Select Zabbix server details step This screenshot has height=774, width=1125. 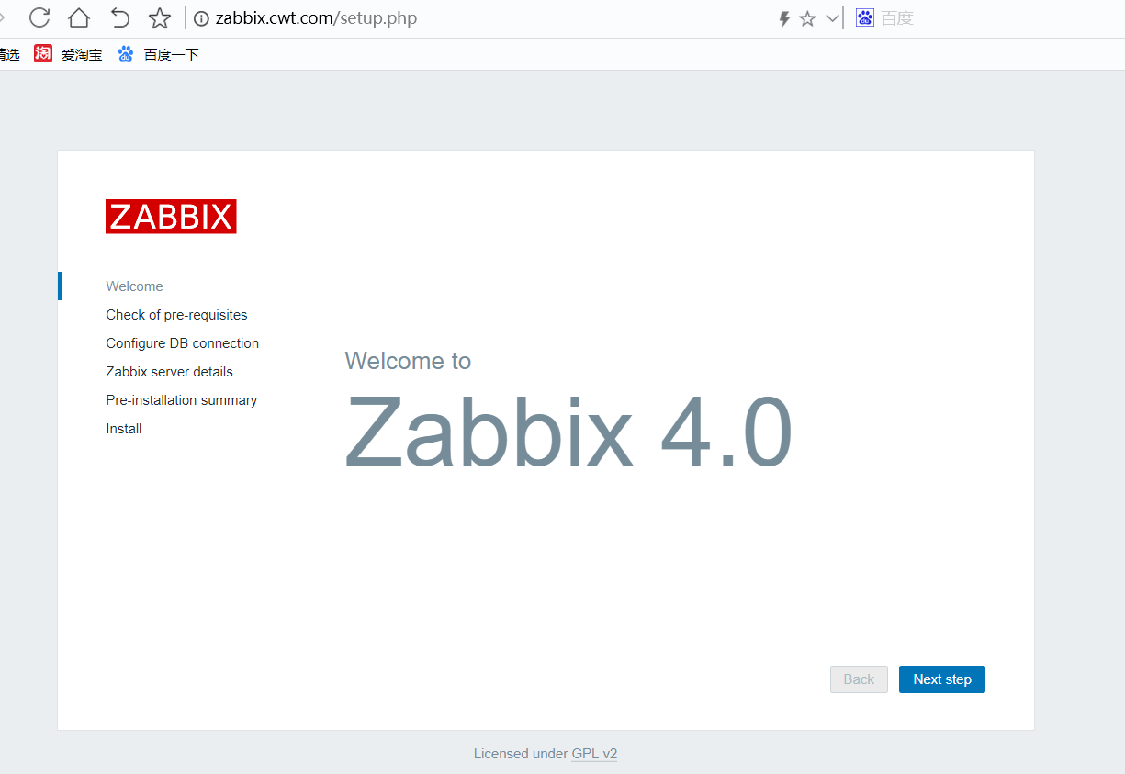[x=169, y=372]
